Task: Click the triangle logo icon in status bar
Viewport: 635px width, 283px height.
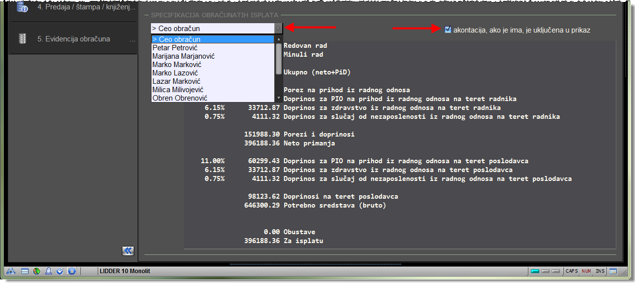Action: 11,271
